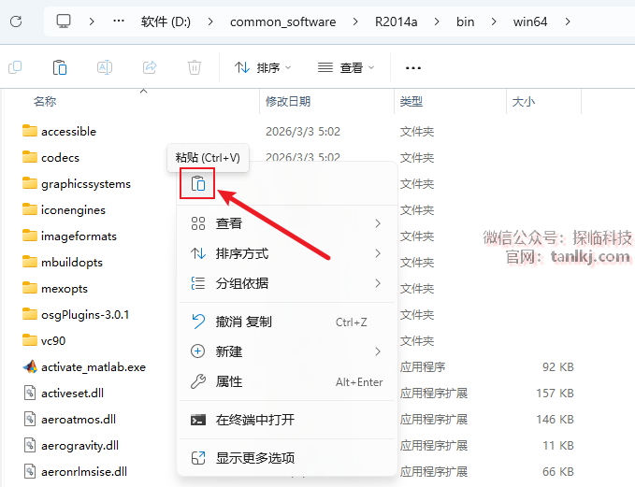Click the codecs folder icon
Screen dimensions: 635x487
(30, 157)
